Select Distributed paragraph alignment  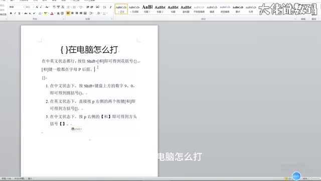85,13
